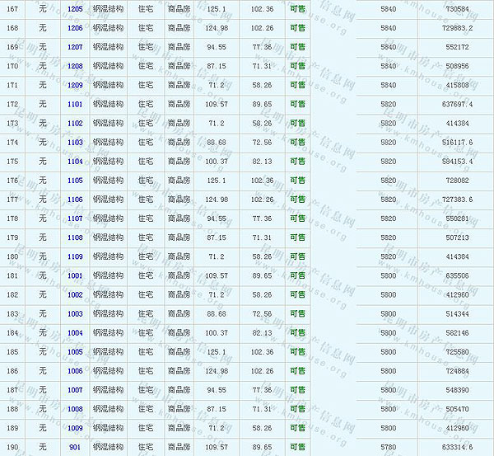Open room 1004 details link
Screen dimensions: 494x456
tap(75, 332)
